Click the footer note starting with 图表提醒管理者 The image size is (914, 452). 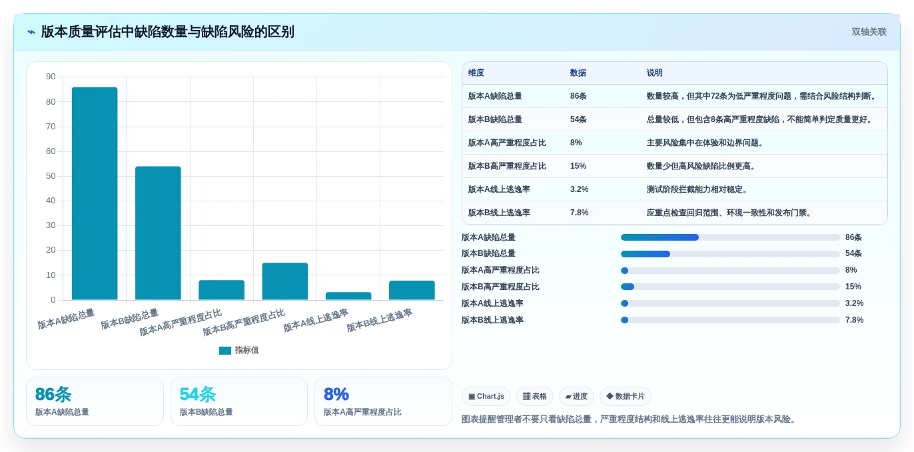click(x=630, y=419)
